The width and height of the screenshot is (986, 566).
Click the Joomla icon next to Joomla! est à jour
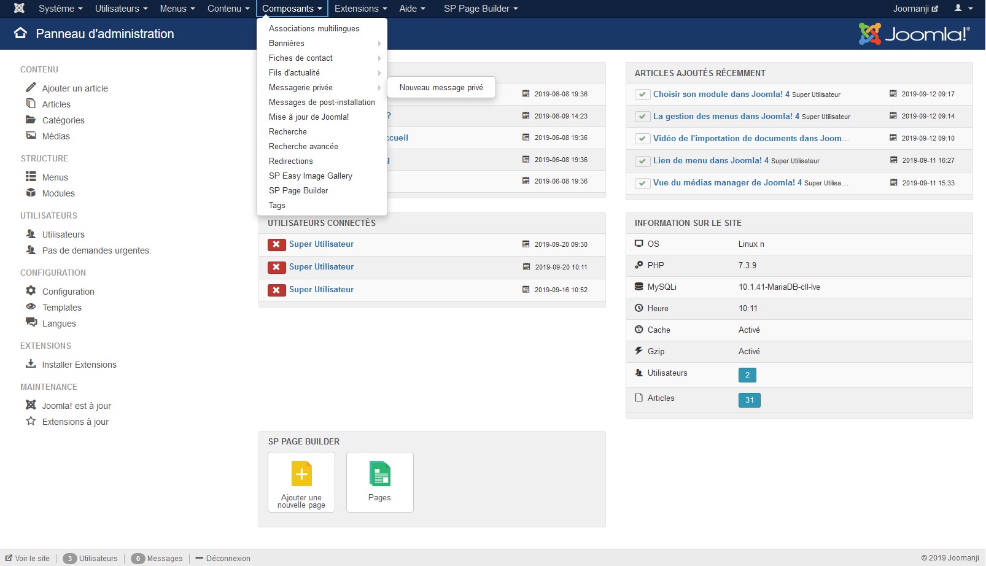(31, 405)
